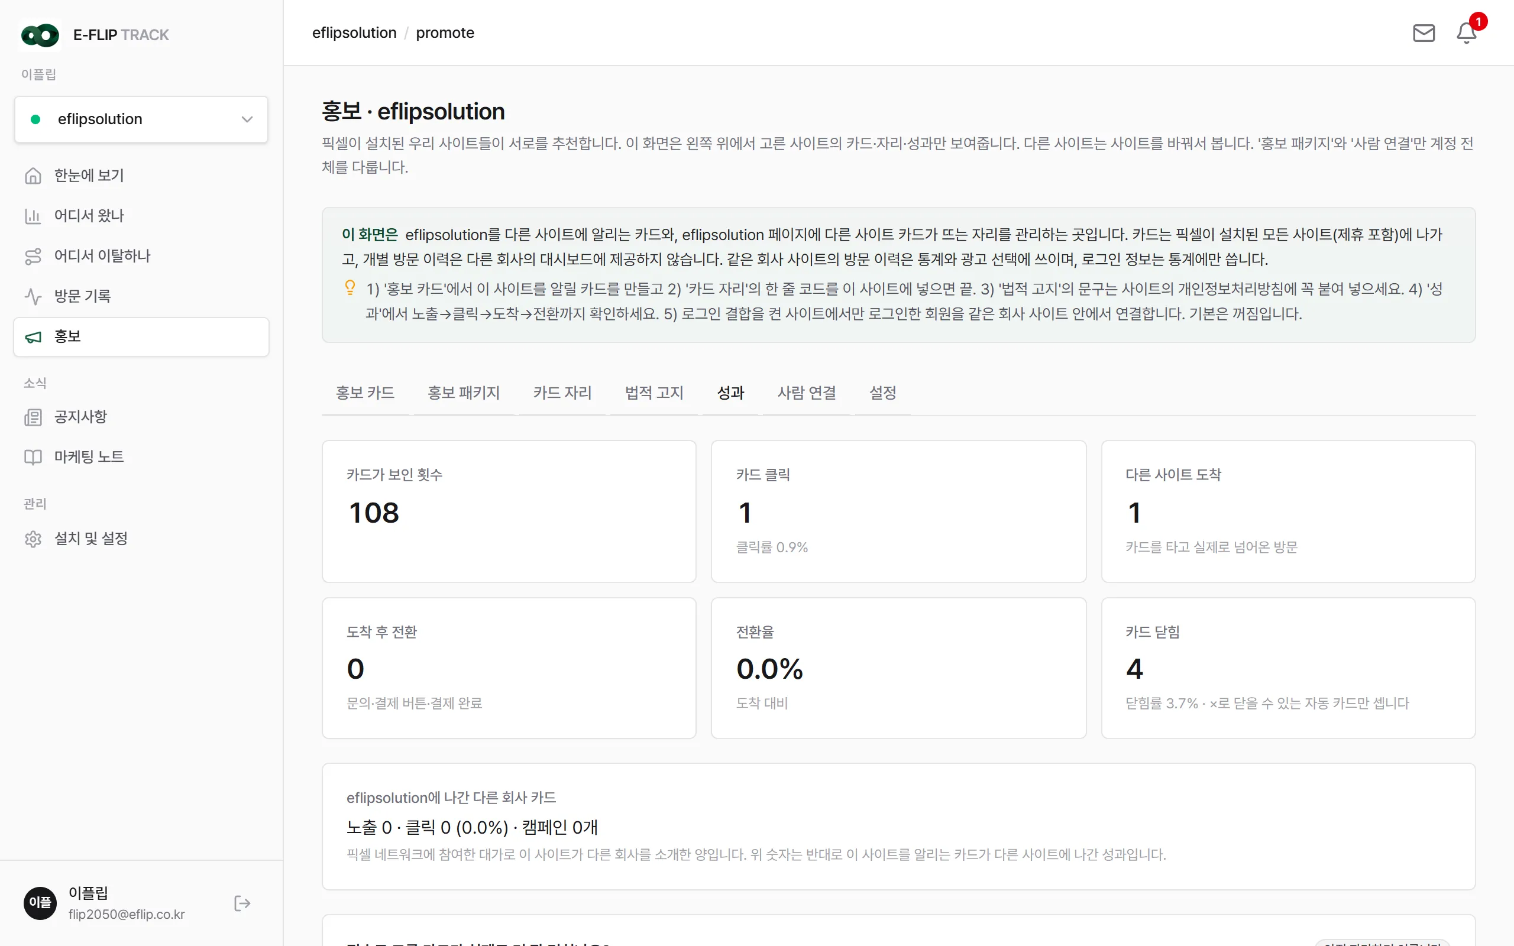Screen dimensions: 1514x946
Task: Click the book icon beside 마케팅 노트
Action: click(x=33, y=456)
